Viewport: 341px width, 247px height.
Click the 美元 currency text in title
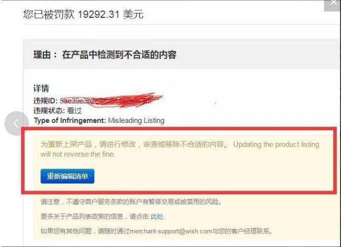point(133,14)
